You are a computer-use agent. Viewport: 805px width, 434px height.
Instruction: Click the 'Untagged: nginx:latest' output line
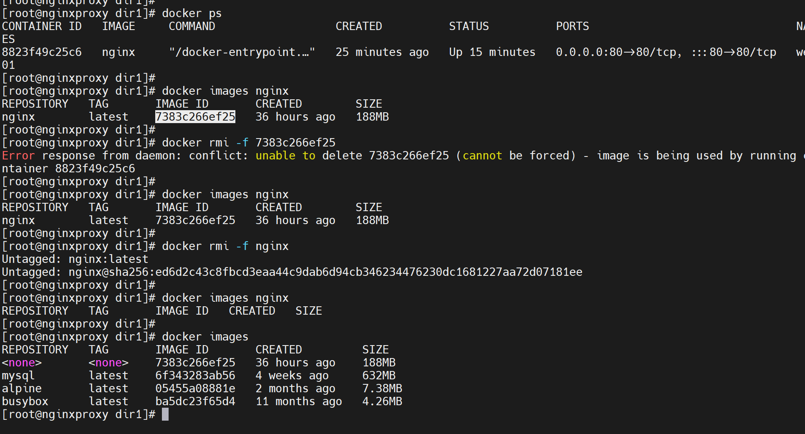(75, 259)
